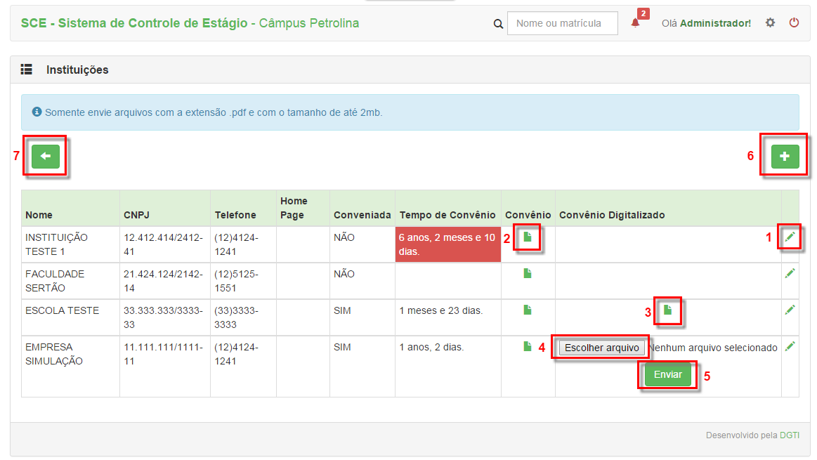Open the DGTI link in footer
This screenshot has width=817, height=460.
click(x=790, y=435)
